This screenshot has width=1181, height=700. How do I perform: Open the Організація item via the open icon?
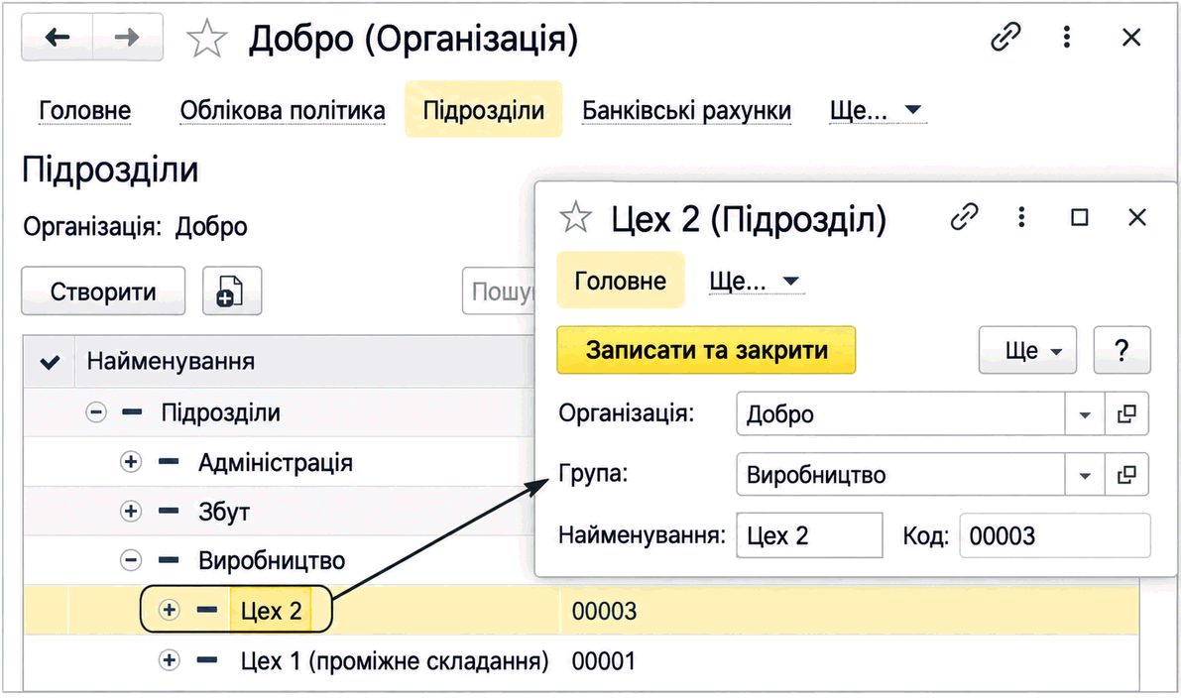click(x=1126, y=413)
